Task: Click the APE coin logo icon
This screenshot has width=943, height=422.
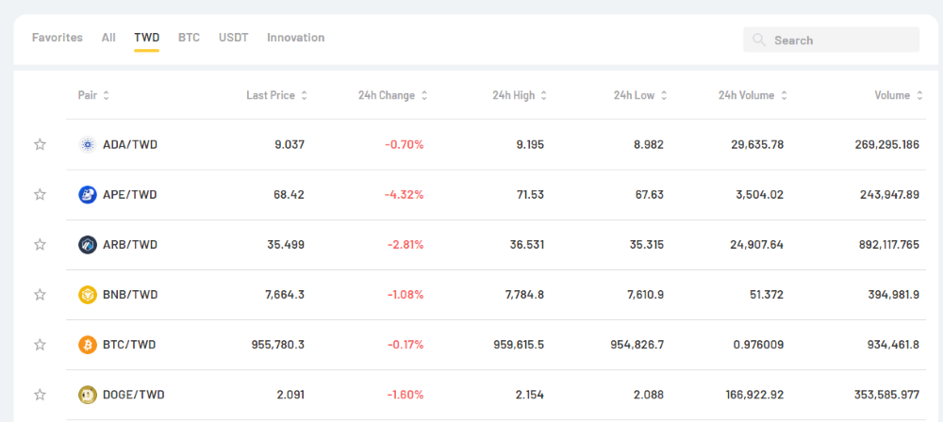Action: [x=88, y=195]
